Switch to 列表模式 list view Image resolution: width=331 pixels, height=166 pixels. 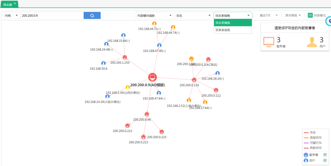(316, 15)
